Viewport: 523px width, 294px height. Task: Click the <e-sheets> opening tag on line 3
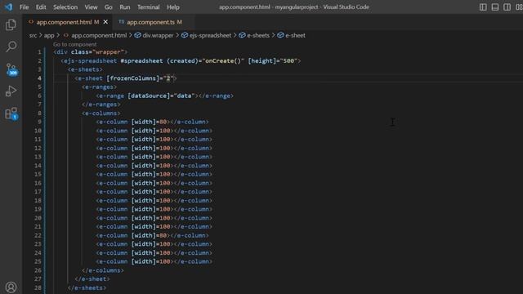tap(85, 69)
